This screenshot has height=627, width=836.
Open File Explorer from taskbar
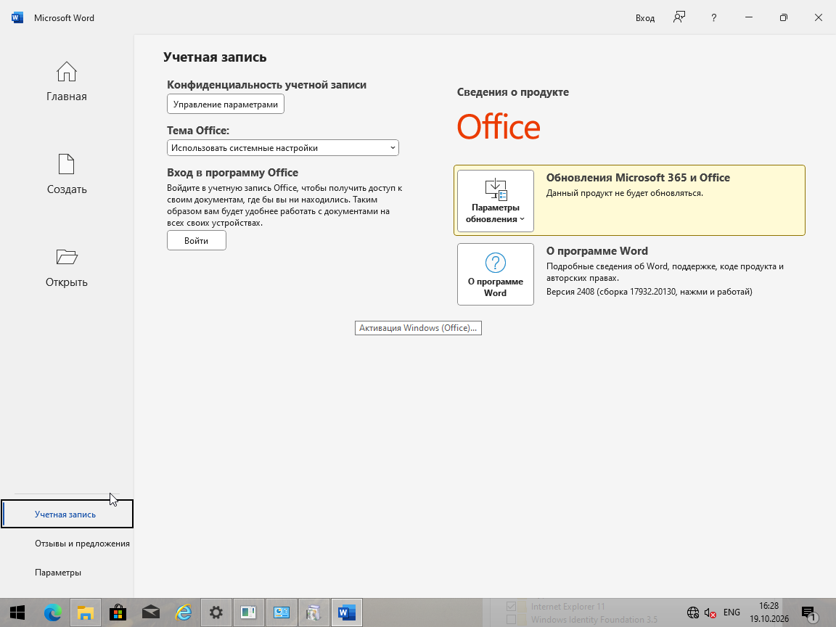[x=86, y=612]
